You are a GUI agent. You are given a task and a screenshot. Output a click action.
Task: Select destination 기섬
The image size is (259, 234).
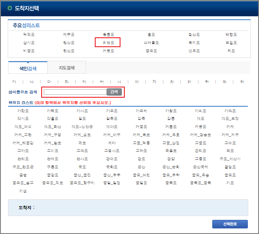[x=23, y=191]
